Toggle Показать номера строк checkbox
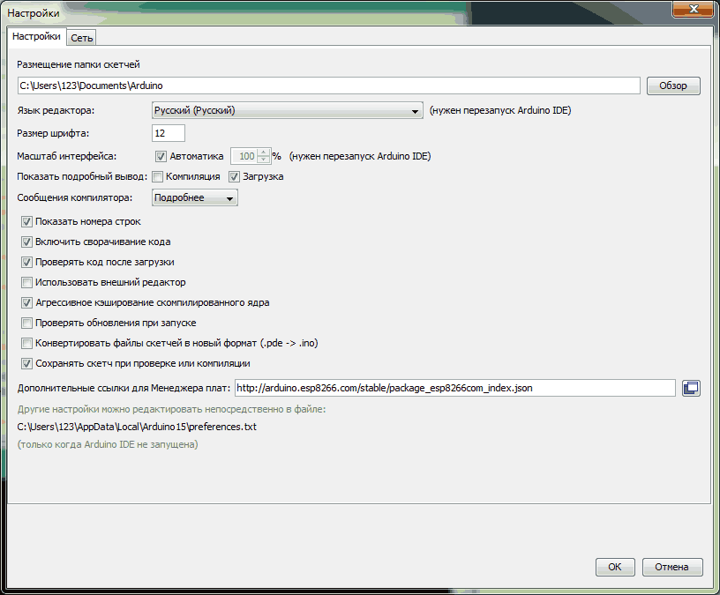This screenshot has width=720, height=595. (x=26, y=221)
